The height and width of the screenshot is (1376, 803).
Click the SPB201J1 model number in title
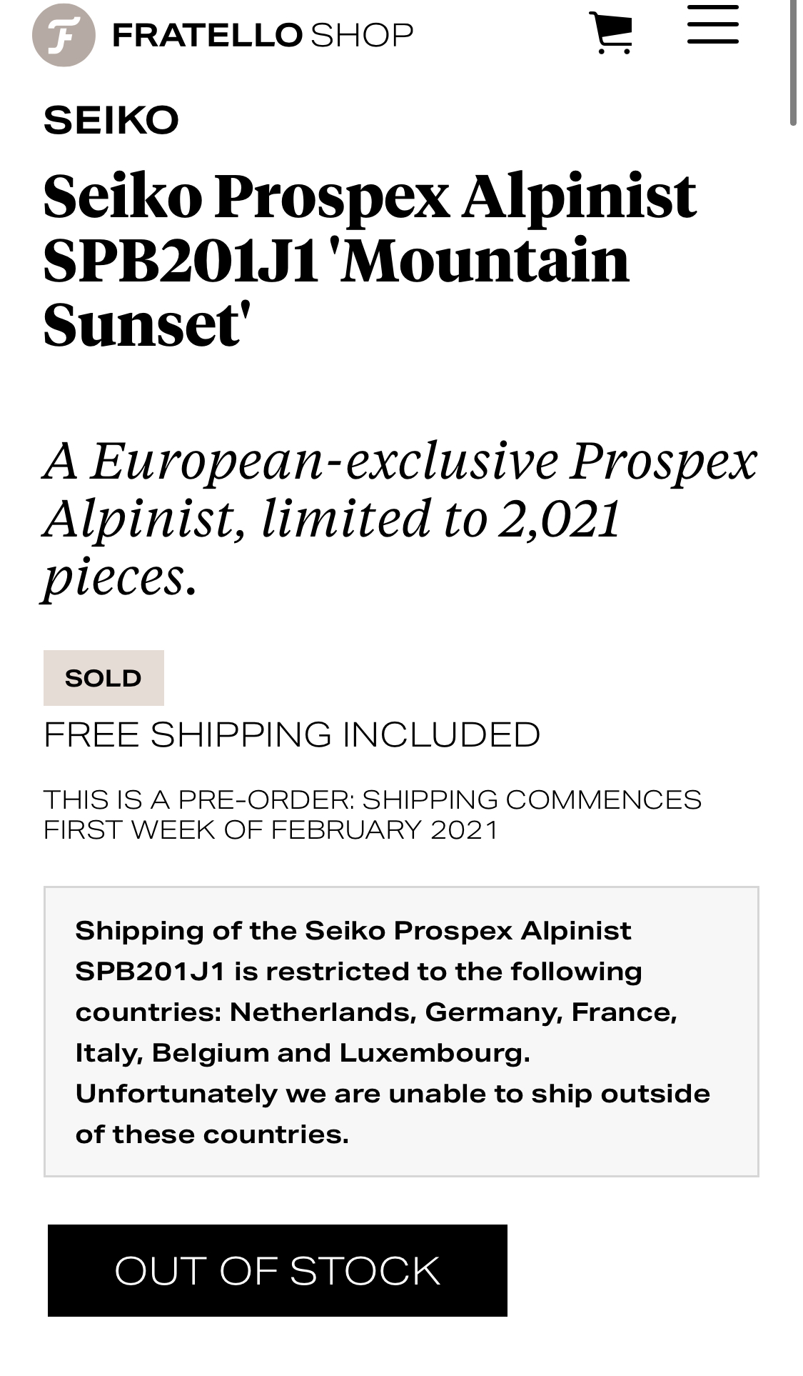(x=181, y=261)
